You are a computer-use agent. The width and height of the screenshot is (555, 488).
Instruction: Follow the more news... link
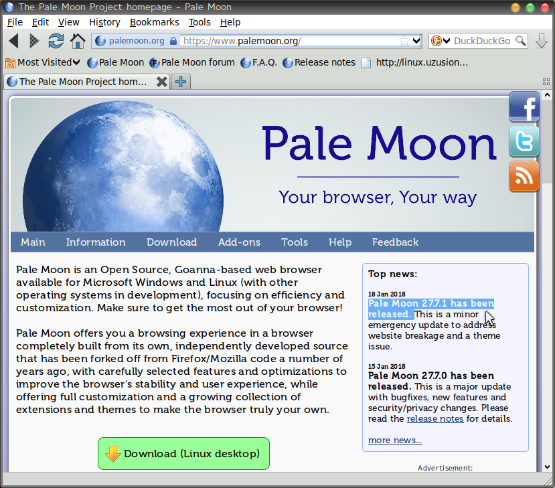click(x=395, y=440)
